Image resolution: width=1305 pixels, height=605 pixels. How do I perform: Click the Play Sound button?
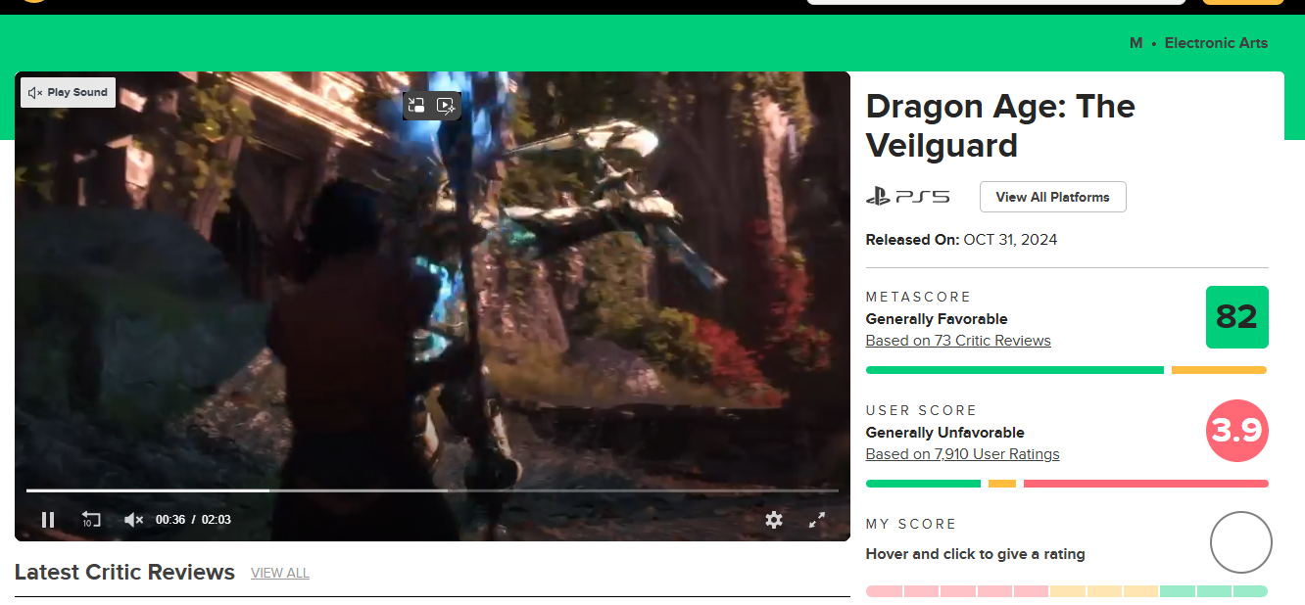tap(68, 92)
